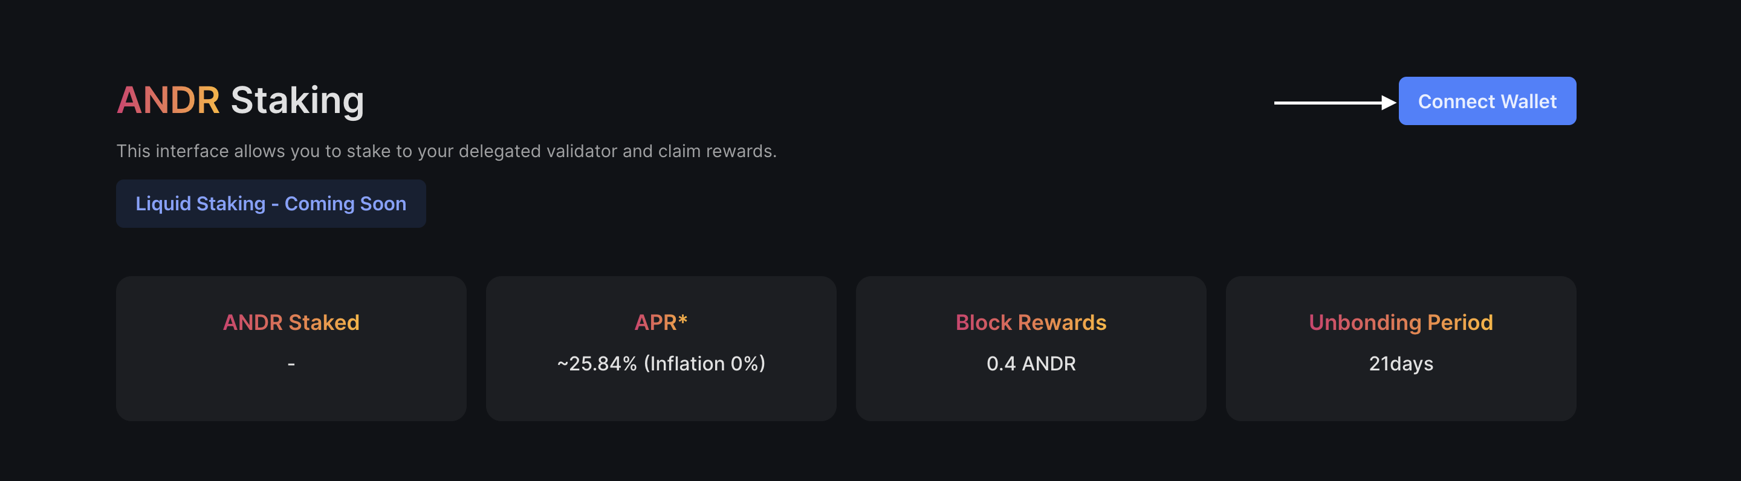The width and height of the screenshot is (1741, 481).
Task: Click the ~25.84% APR percentage
Action: point(597,363)
